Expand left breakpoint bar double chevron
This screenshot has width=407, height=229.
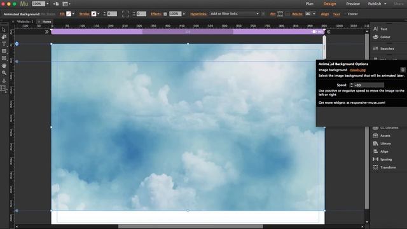tap(46, 32)
